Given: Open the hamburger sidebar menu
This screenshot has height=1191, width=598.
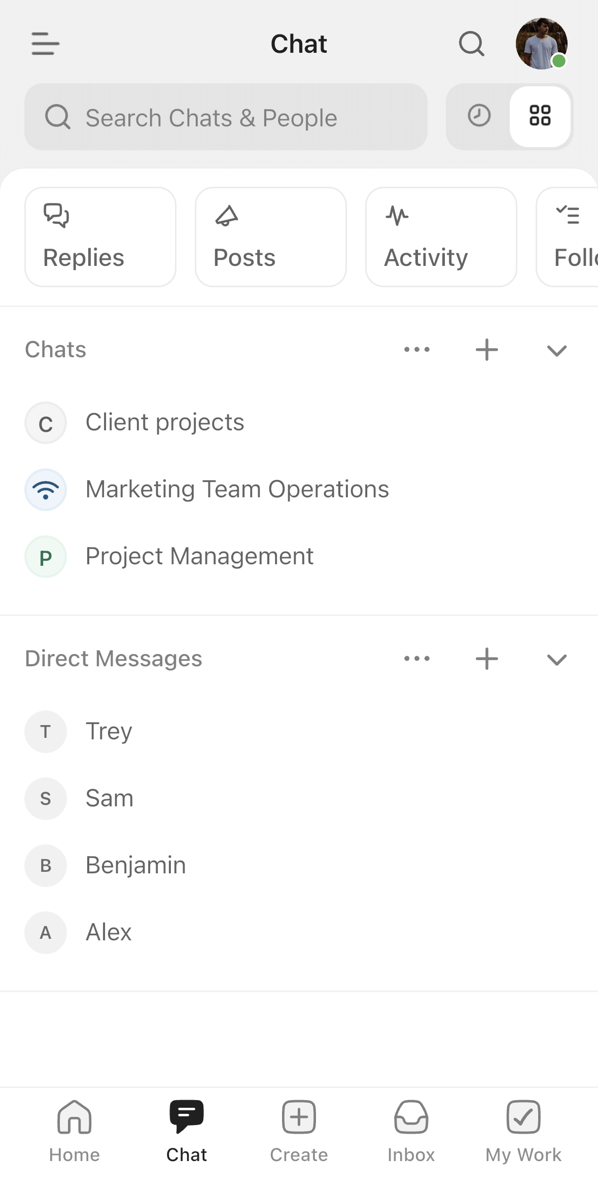Looking at the screenshot, I should [x=46, y=44].
